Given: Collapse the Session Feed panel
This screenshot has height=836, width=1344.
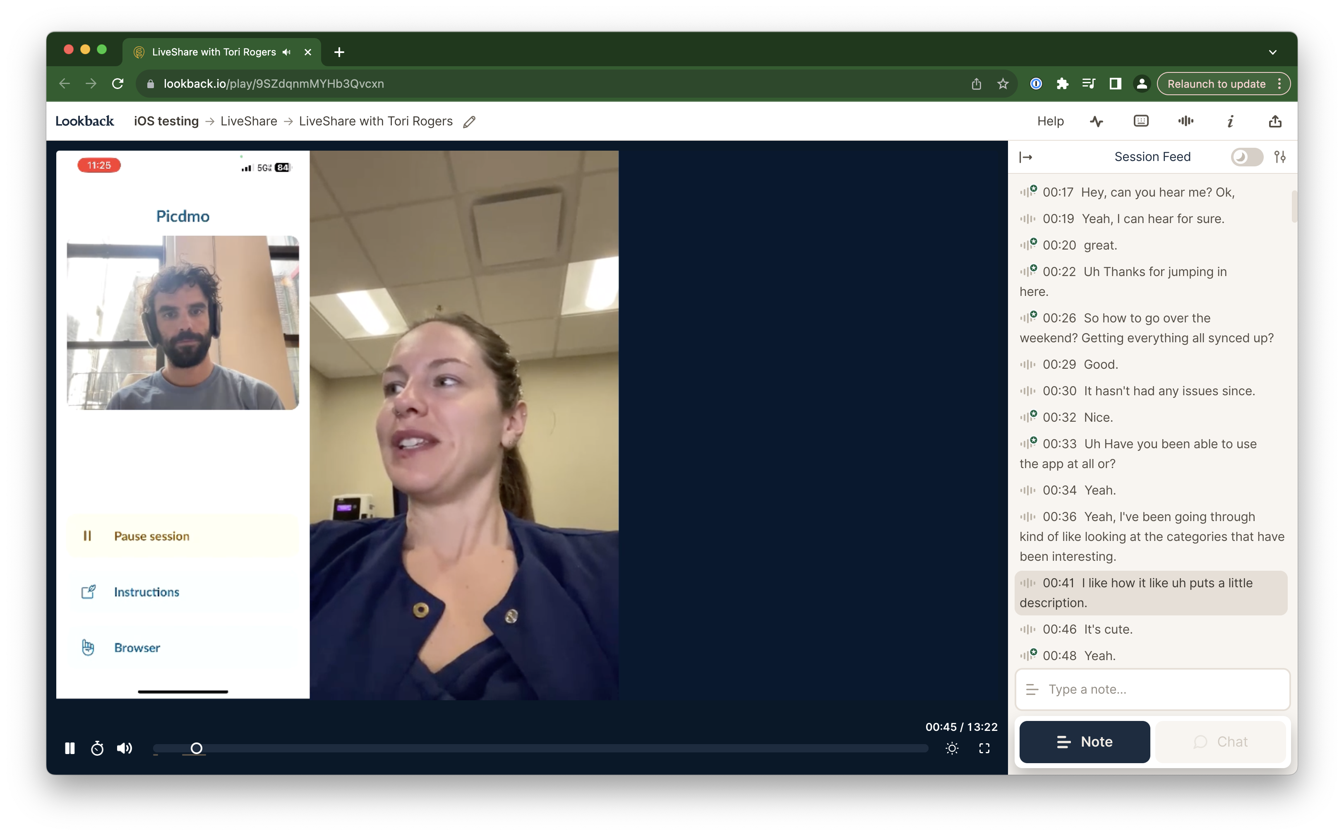Looking at the screenshot, I should 1025,157.
